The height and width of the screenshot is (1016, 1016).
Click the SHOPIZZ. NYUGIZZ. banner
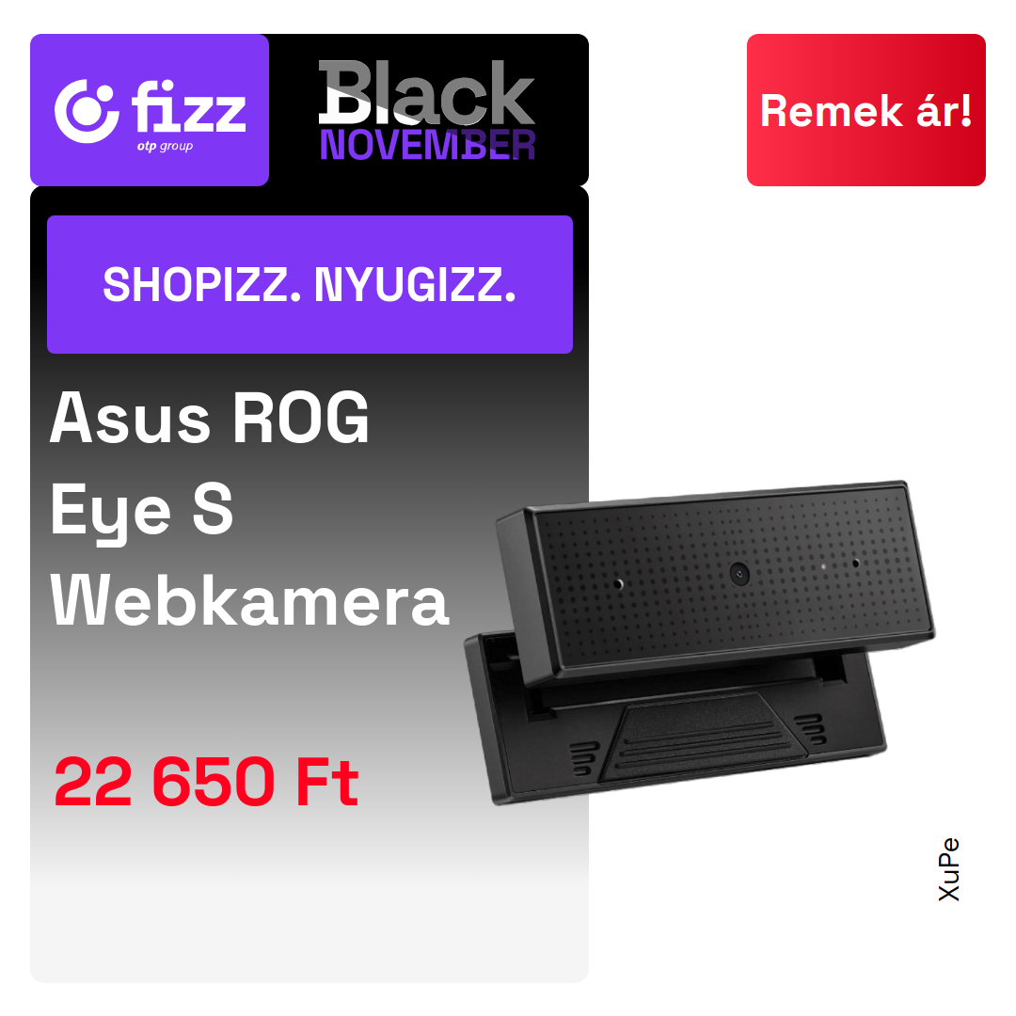click(x=310, y=284)
